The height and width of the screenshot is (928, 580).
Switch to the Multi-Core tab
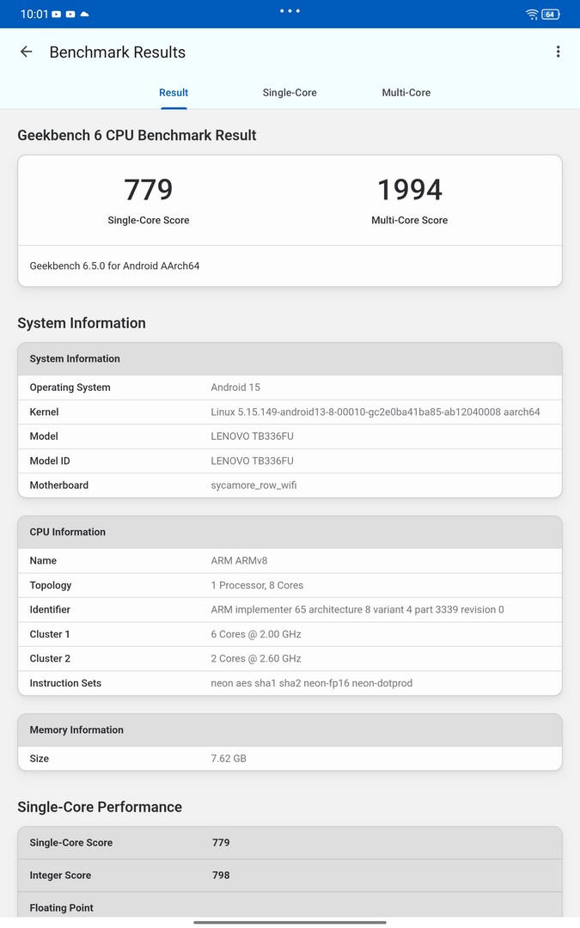point(406,93)
